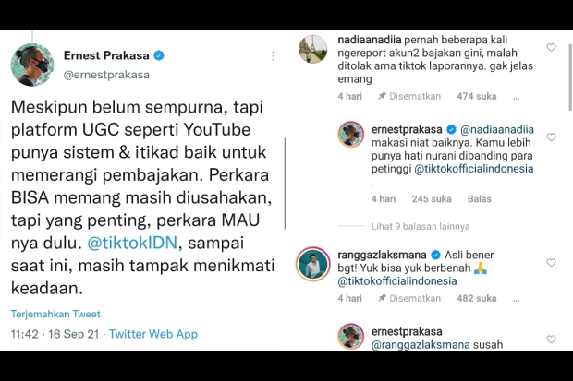Click the @tiktokofficialindonesia mention in ranggazlaksmana's comment

[x=397, y=281]
